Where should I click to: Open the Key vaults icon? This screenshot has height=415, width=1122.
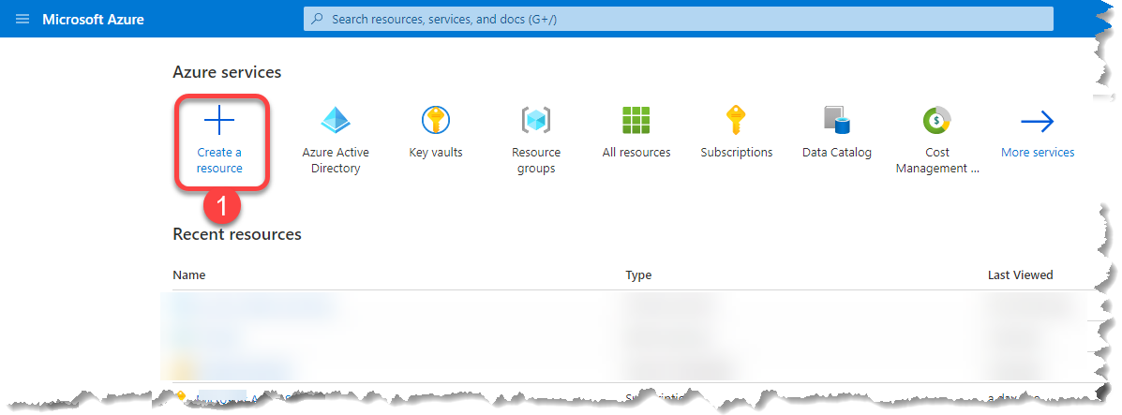click(x=436, y=121)
